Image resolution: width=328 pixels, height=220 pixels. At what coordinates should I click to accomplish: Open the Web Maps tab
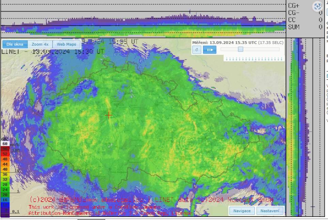[x=66, y=44]
